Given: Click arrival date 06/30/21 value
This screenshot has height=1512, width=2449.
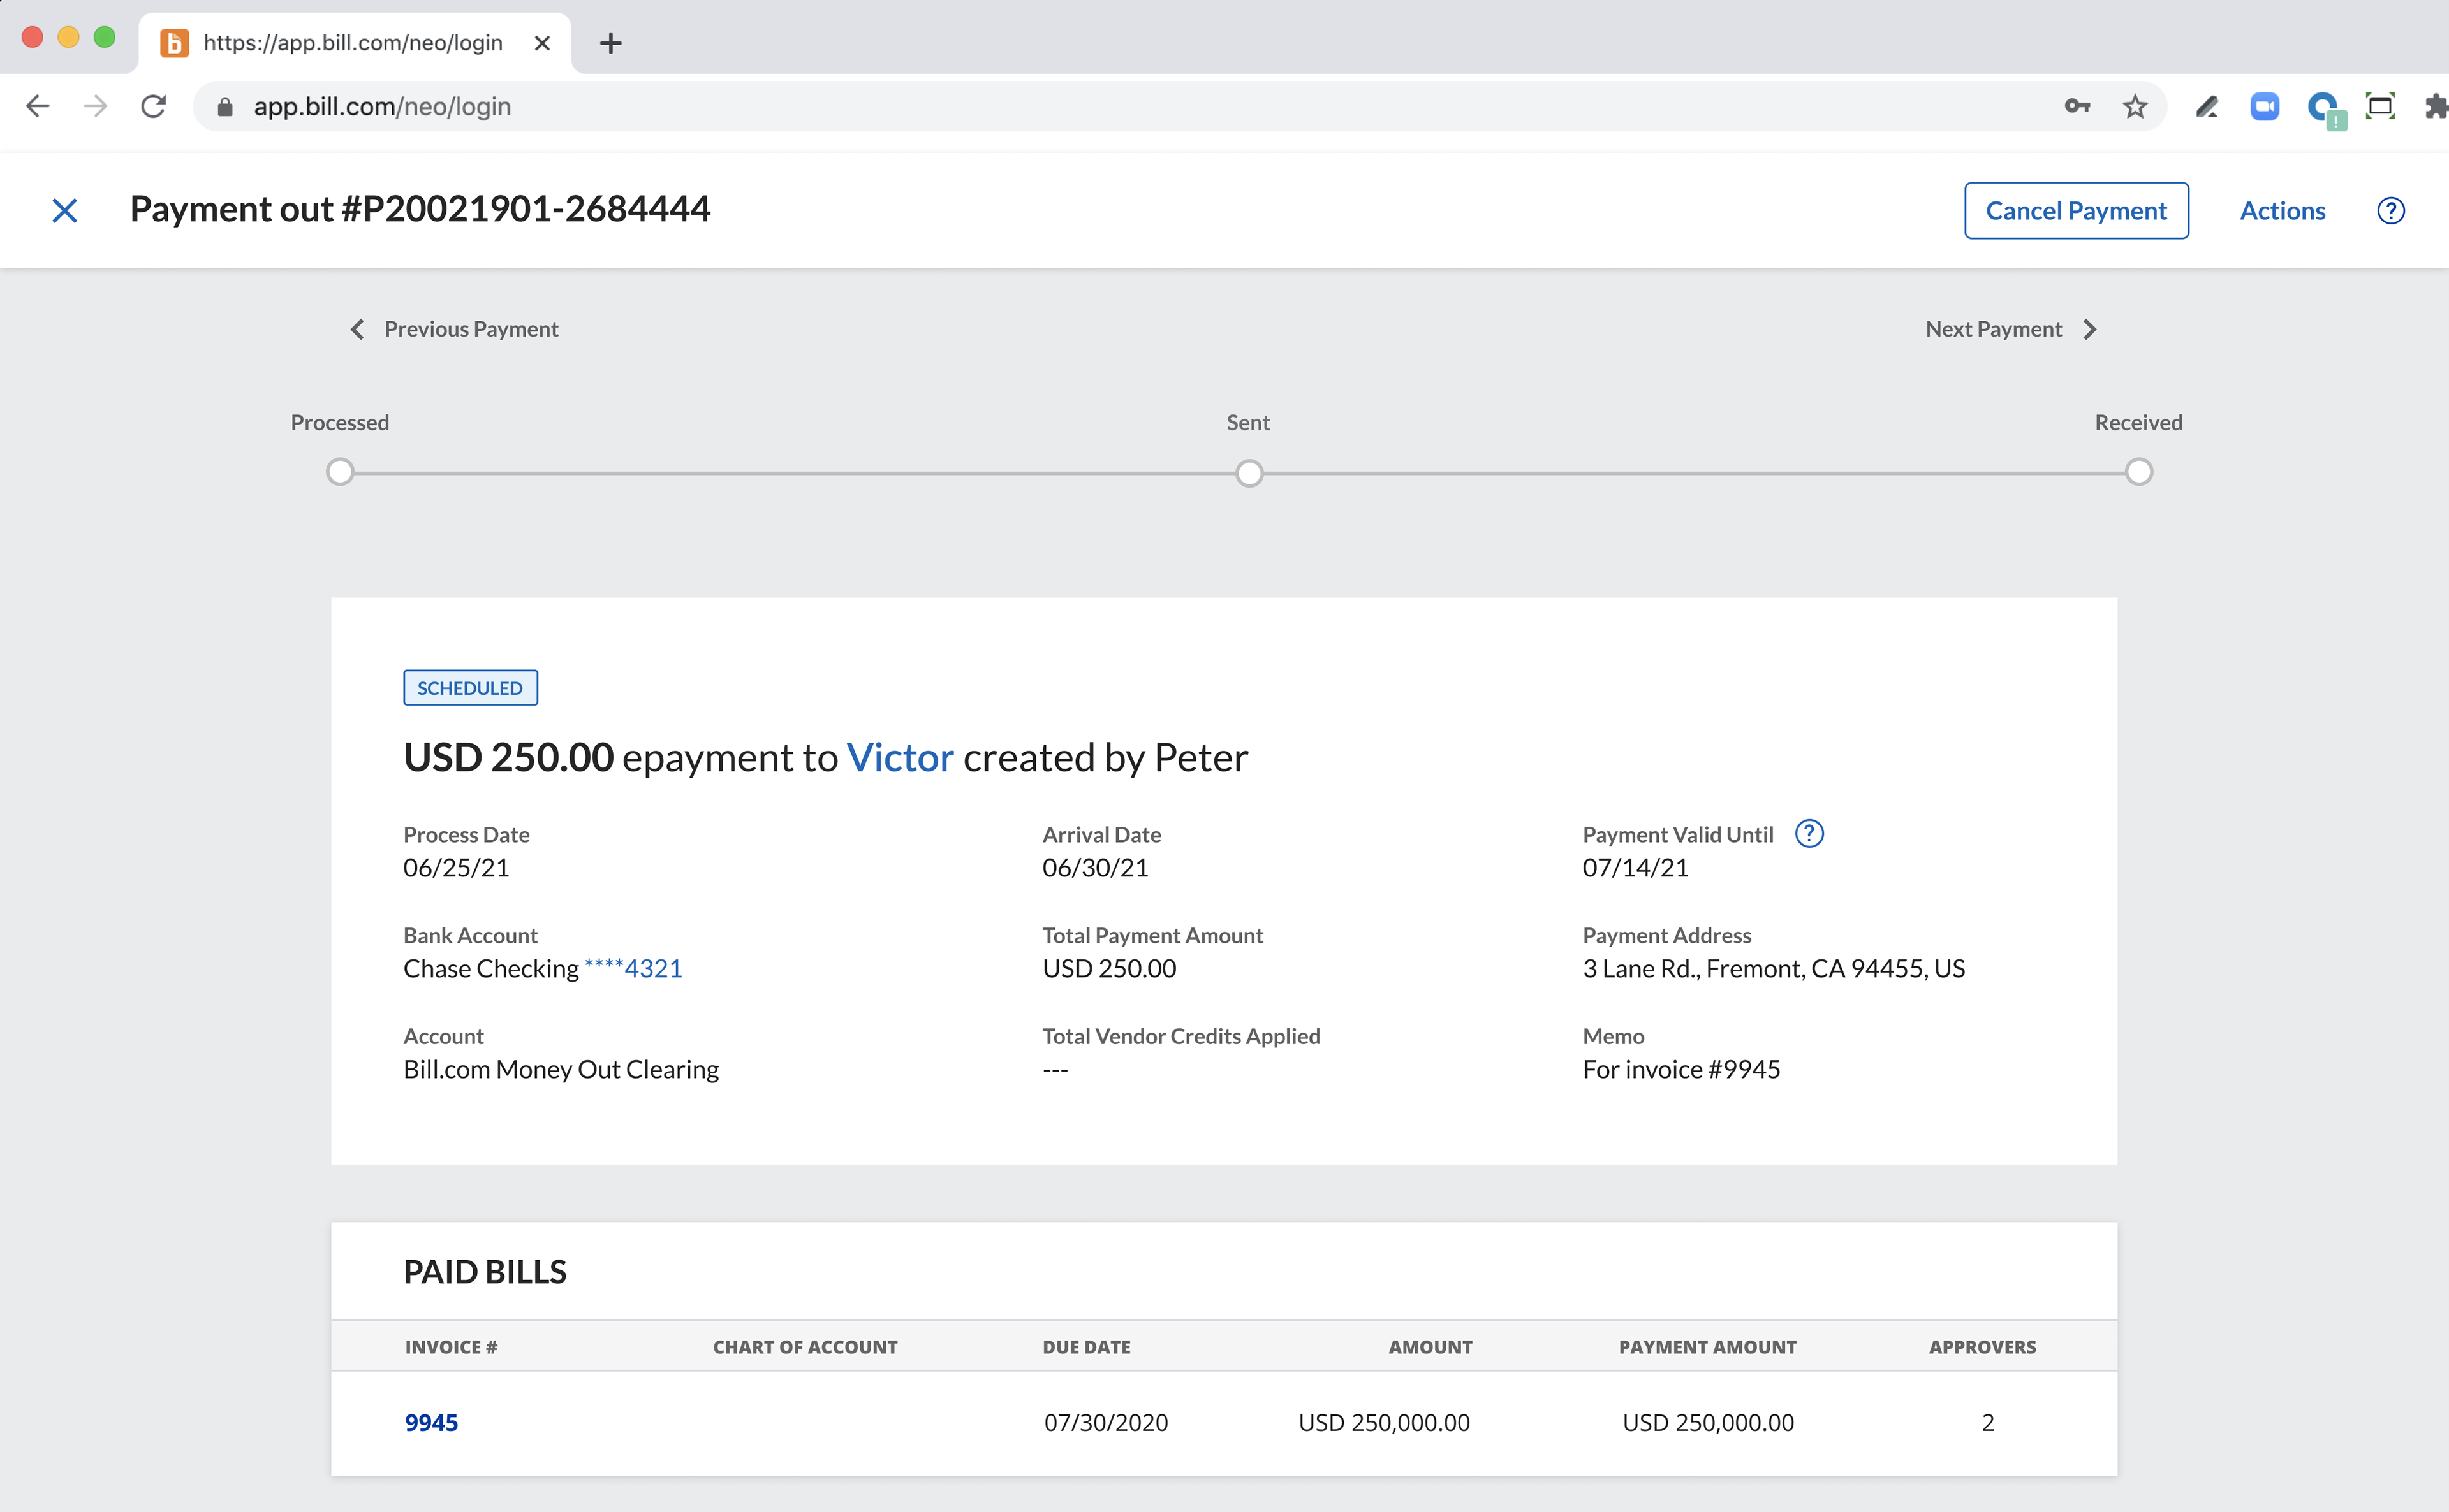Looking at the screenshot, I should click(1096, 867).
